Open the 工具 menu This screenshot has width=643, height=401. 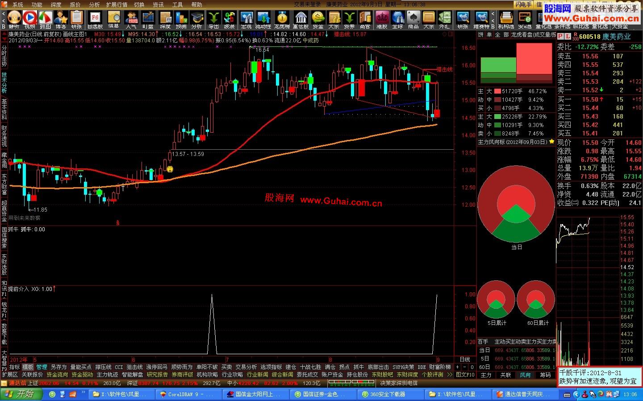178,4
